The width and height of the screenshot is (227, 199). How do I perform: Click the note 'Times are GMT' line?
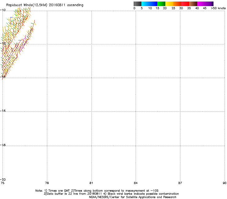click(x=97, y=191)
